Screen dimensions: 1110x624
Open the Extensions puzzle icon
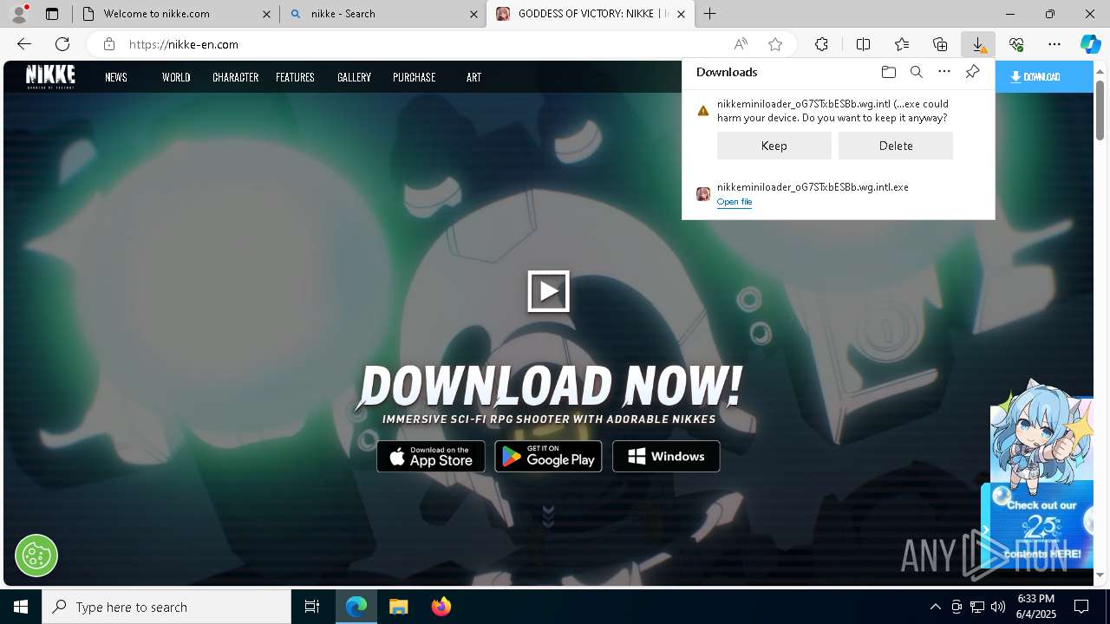[x=821, y=44]
